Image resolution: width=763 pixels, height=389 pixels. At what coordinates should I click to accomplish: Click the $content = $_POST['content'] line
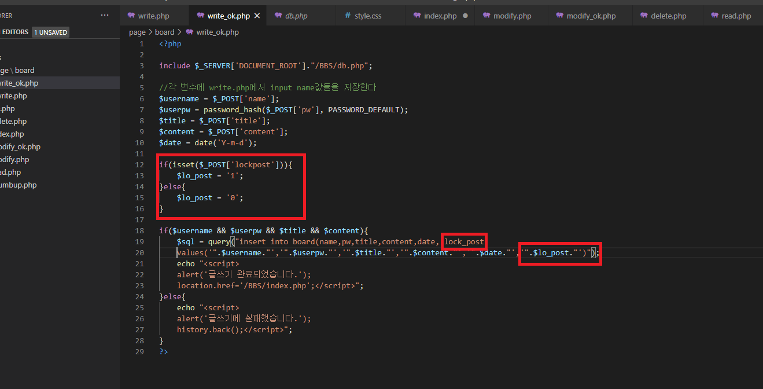tap(223, 131)
